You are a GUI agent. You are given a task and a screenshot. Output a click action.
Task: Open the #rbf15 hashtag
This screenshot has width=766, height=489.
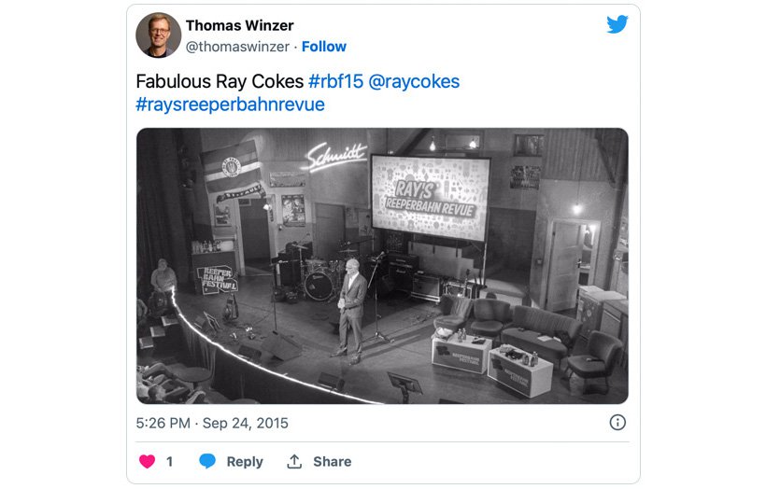point(335,81)
